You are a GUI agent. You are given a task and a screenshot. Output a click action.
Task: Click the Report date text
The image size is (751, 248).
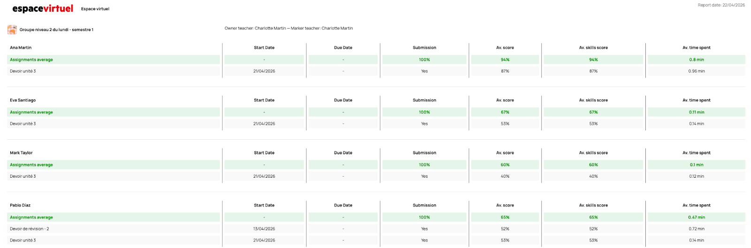(721, 5)
